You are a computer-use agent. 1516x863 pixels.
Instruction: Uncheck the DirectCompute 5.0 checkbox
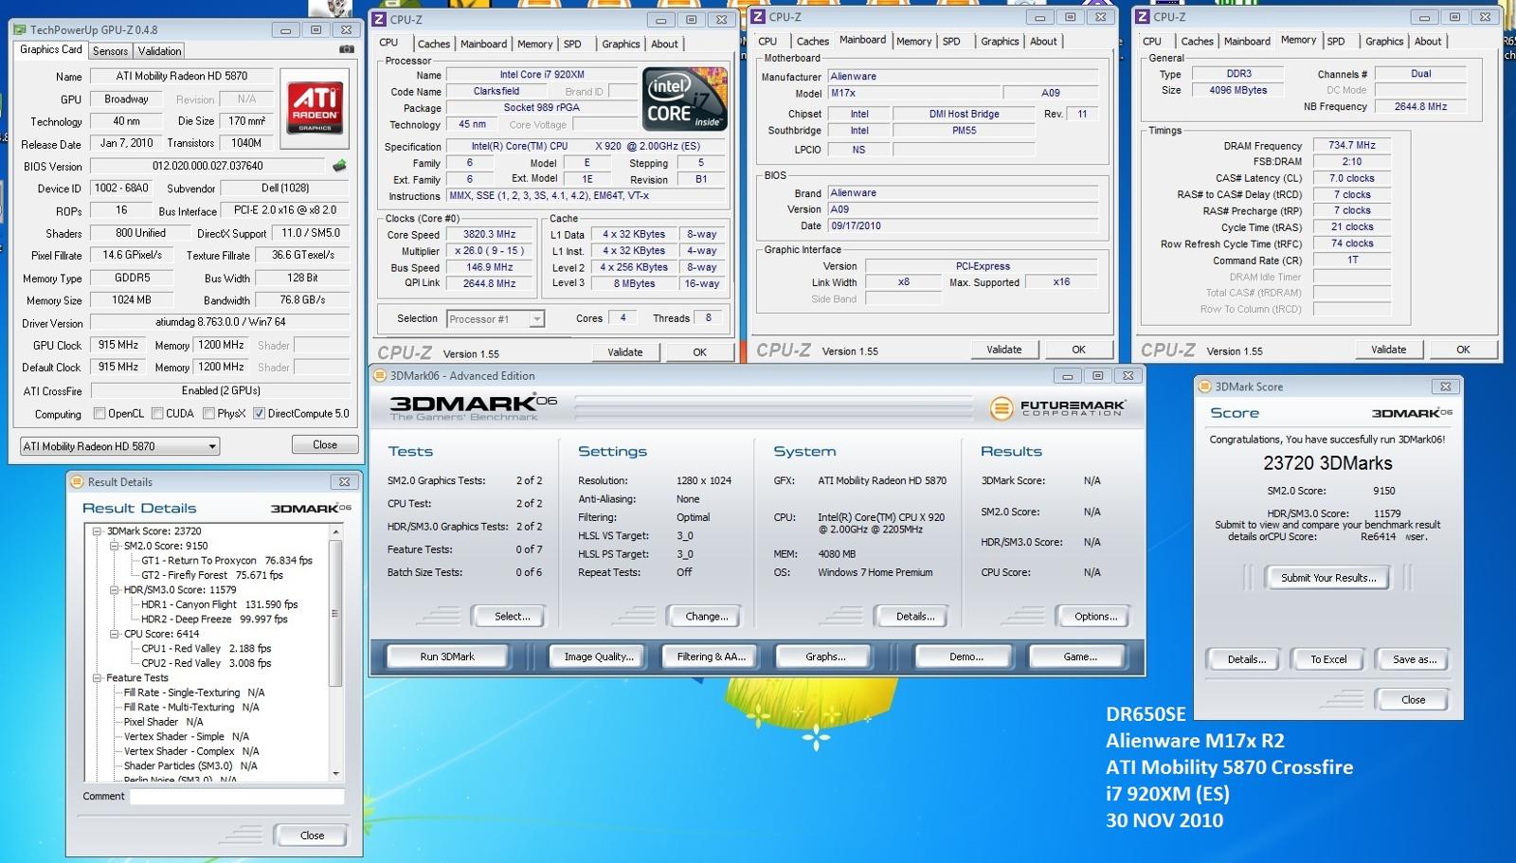point(259,413)
